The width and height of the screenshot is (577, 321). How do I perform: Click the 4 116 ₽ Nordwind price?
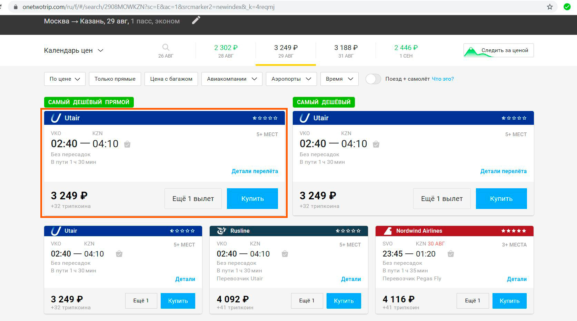(399, 299)
